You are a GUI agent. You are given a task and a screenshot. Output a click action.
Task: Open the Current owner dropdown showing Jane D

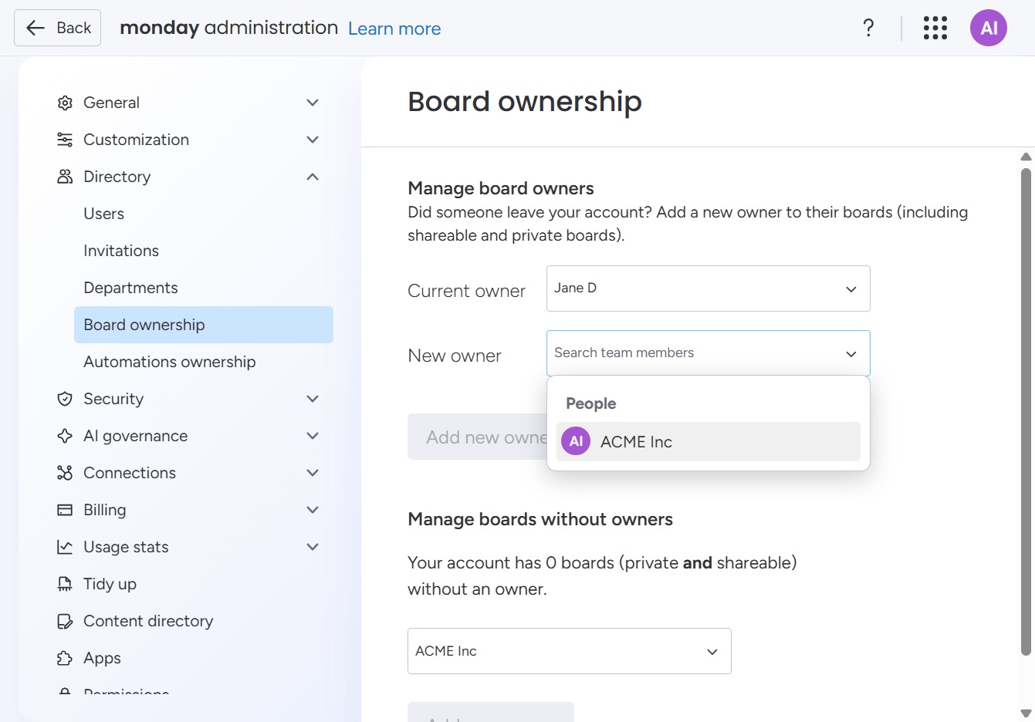(x=708, y=288)
